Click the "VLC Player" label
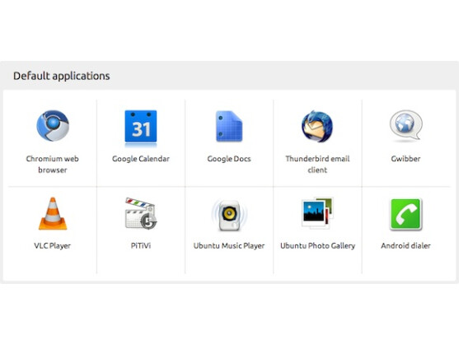This screenshot has height=344, width=459. click(x=53, y=246)
